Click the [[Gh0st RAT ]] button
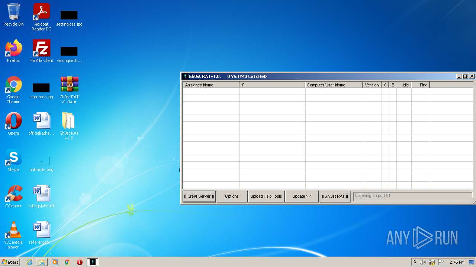The height and width of the screenshot is (267, 476). point(335,196)
